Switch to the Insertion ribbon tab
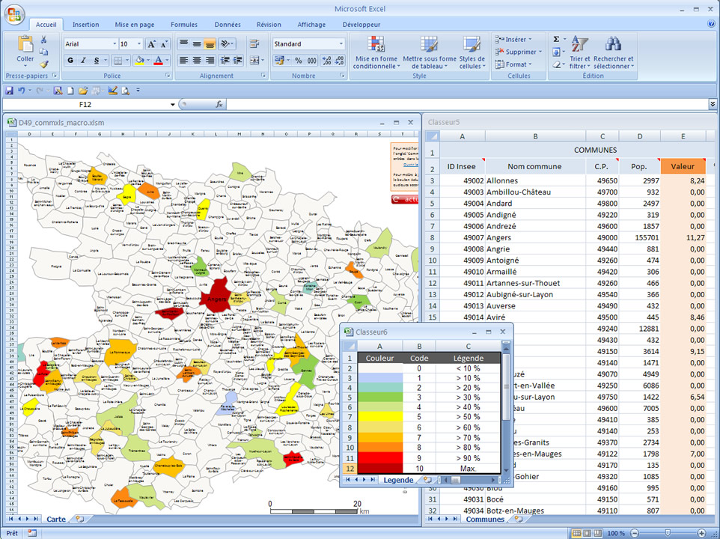The image size is (720, 539). [85, 25]
